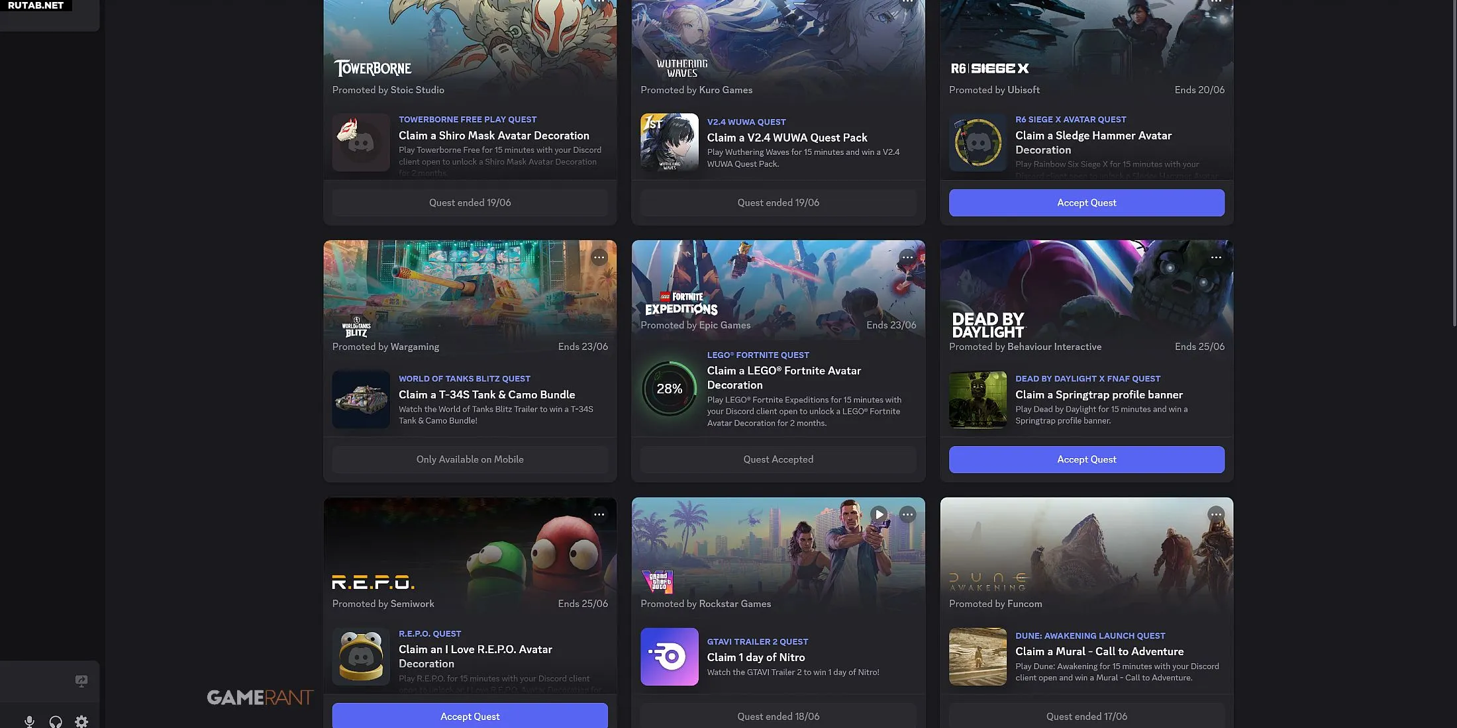Click the LEGO Fortnite Expeditions logo
This screenshot has height=728, width=1457.
coord(681,303)
